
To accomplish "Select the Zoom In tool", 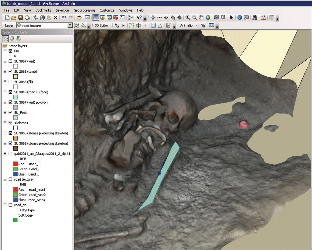I will click(188, 18).
